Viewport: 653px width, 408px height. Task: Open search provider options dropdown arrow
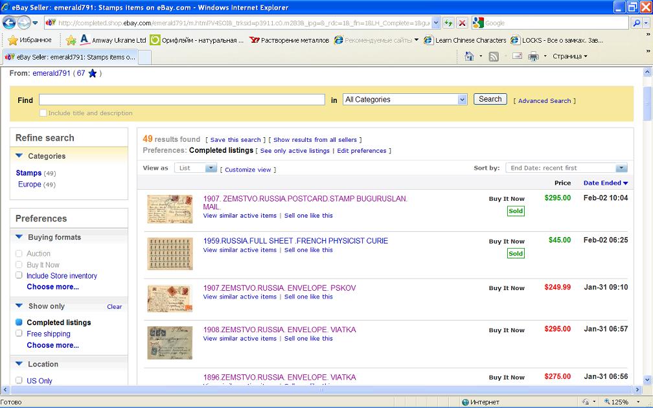tap(646, 23)
